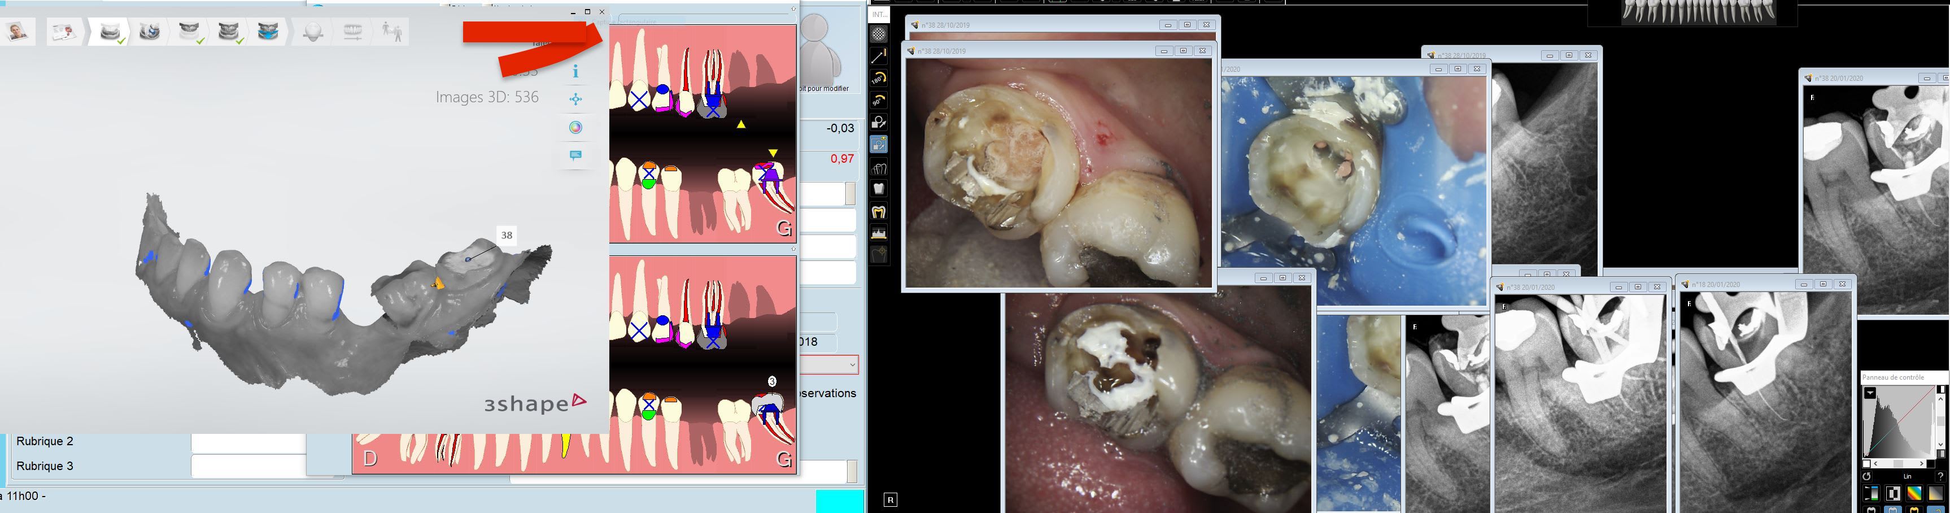Screen dimensions: 1950x513
Task: Open the blue comment bubble icon
Action: click(x=575, y=155)
